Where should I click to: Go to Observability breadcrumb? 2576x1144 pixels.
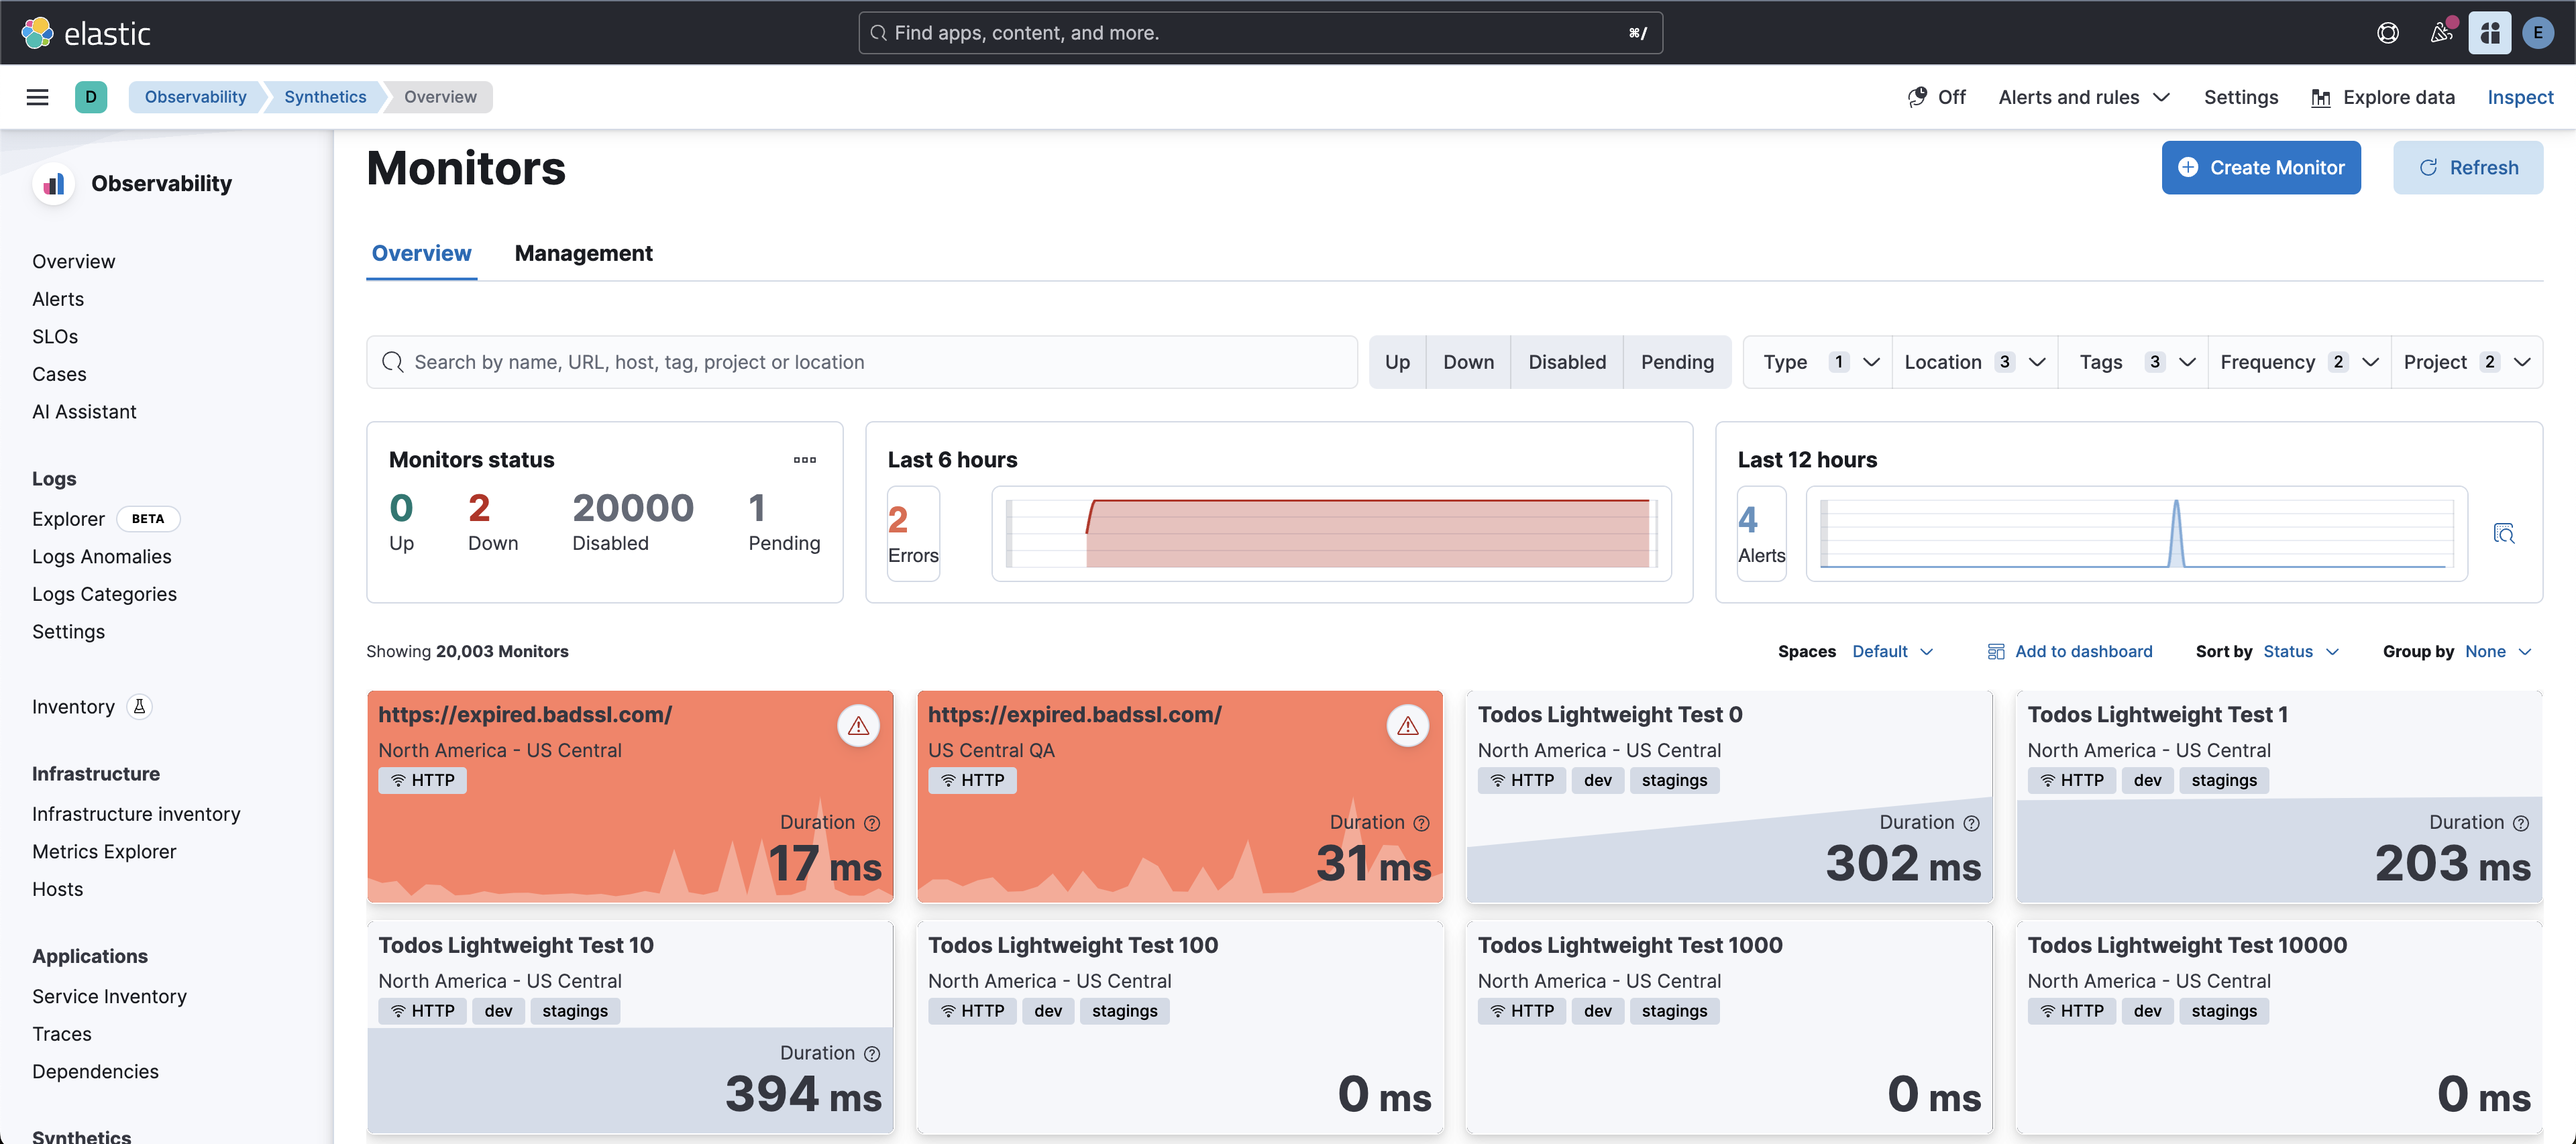click(x=195, y=97)
